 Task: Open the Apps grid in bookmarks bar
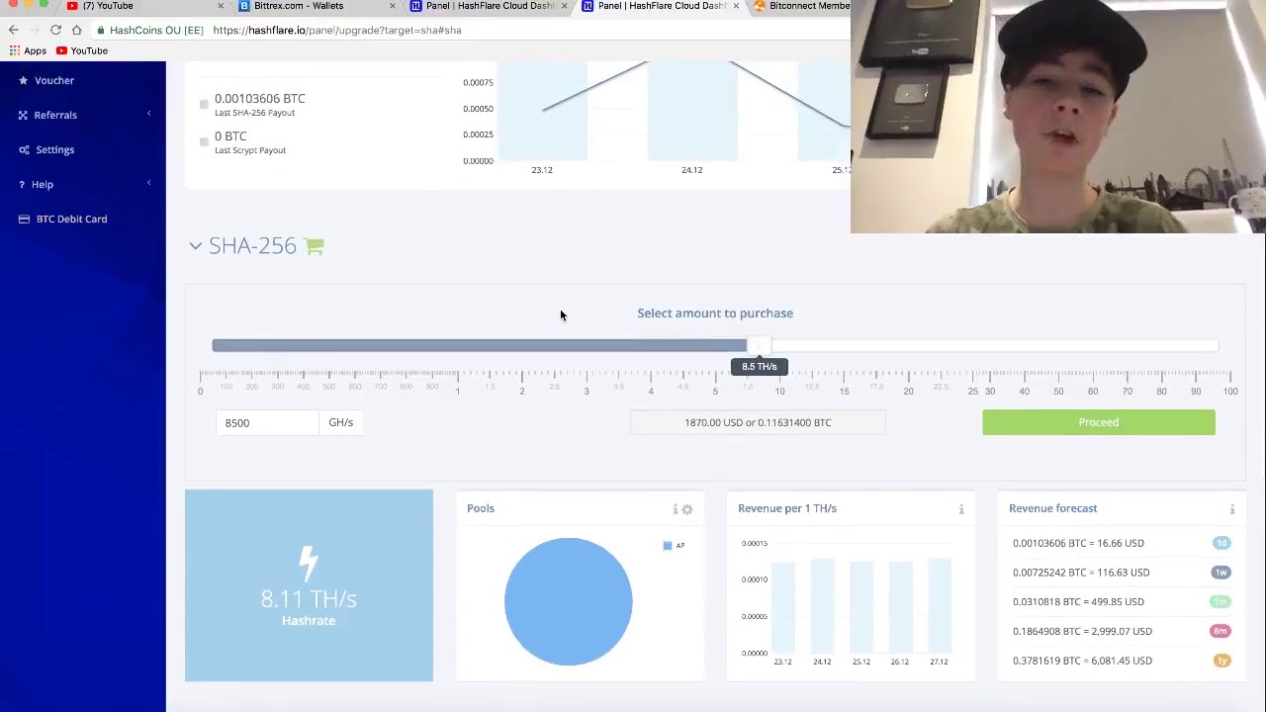point(28,50)
